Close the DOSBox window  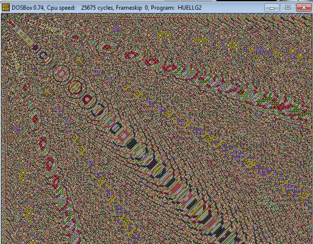click(x=304, y=8)
